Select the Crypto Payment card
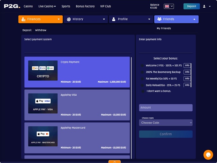 tap(77, 72)
